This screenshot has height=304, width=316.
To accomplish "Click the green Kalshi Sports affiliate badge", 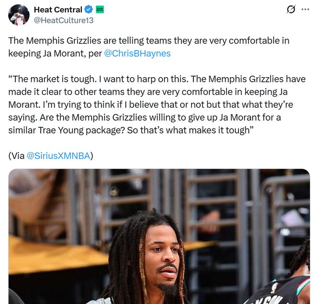I will pos(100,10).
